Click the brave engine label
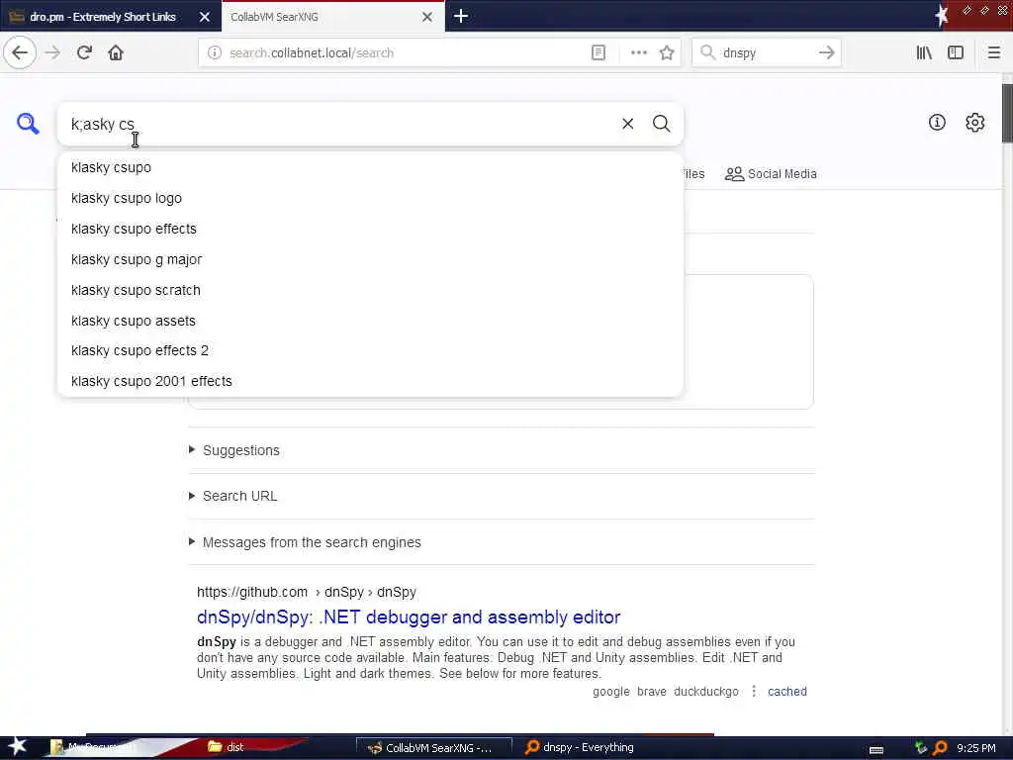Image resolution: width=1013 pixels, height=760 pixels. point(651,692)
